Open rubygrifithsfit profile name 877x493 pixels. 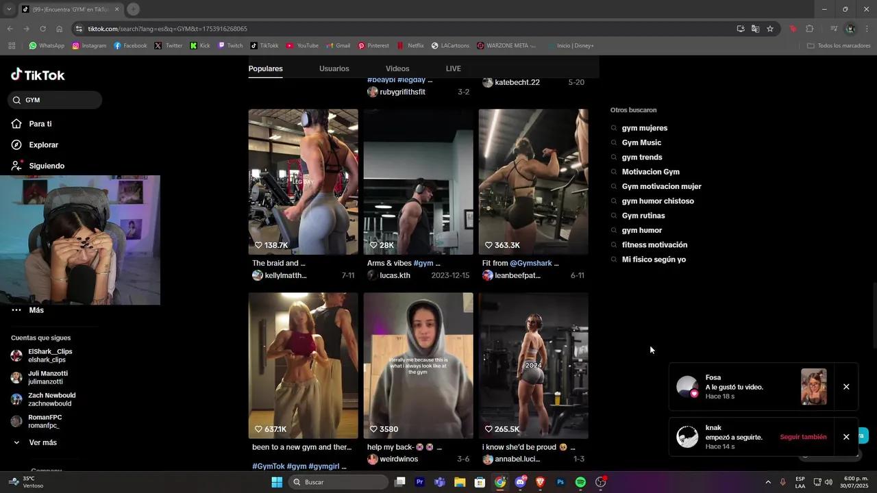[x=403, y=92]
